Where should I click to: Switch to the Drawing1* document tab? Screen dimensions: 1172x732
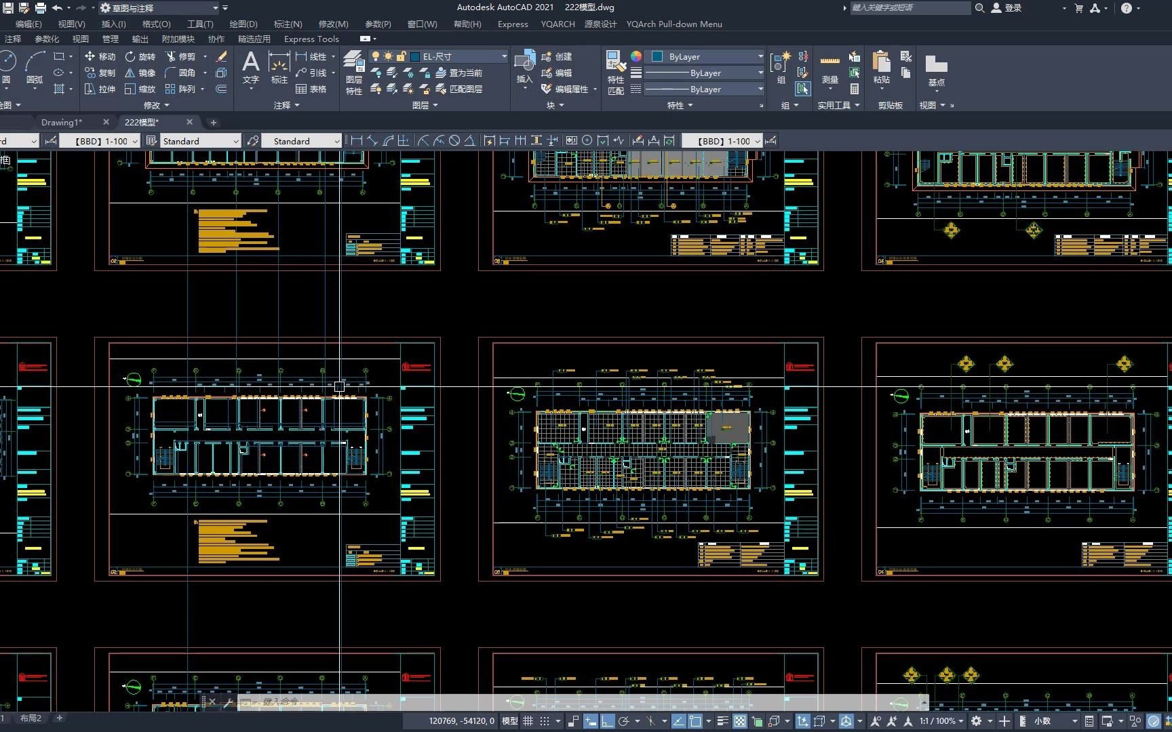[x=62, y=122]
